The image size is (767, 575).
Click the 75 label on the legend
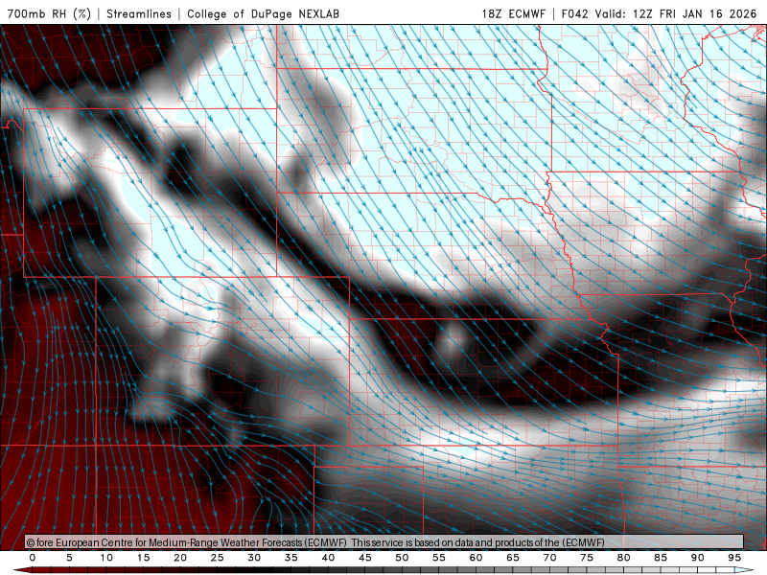coord(587,558)
